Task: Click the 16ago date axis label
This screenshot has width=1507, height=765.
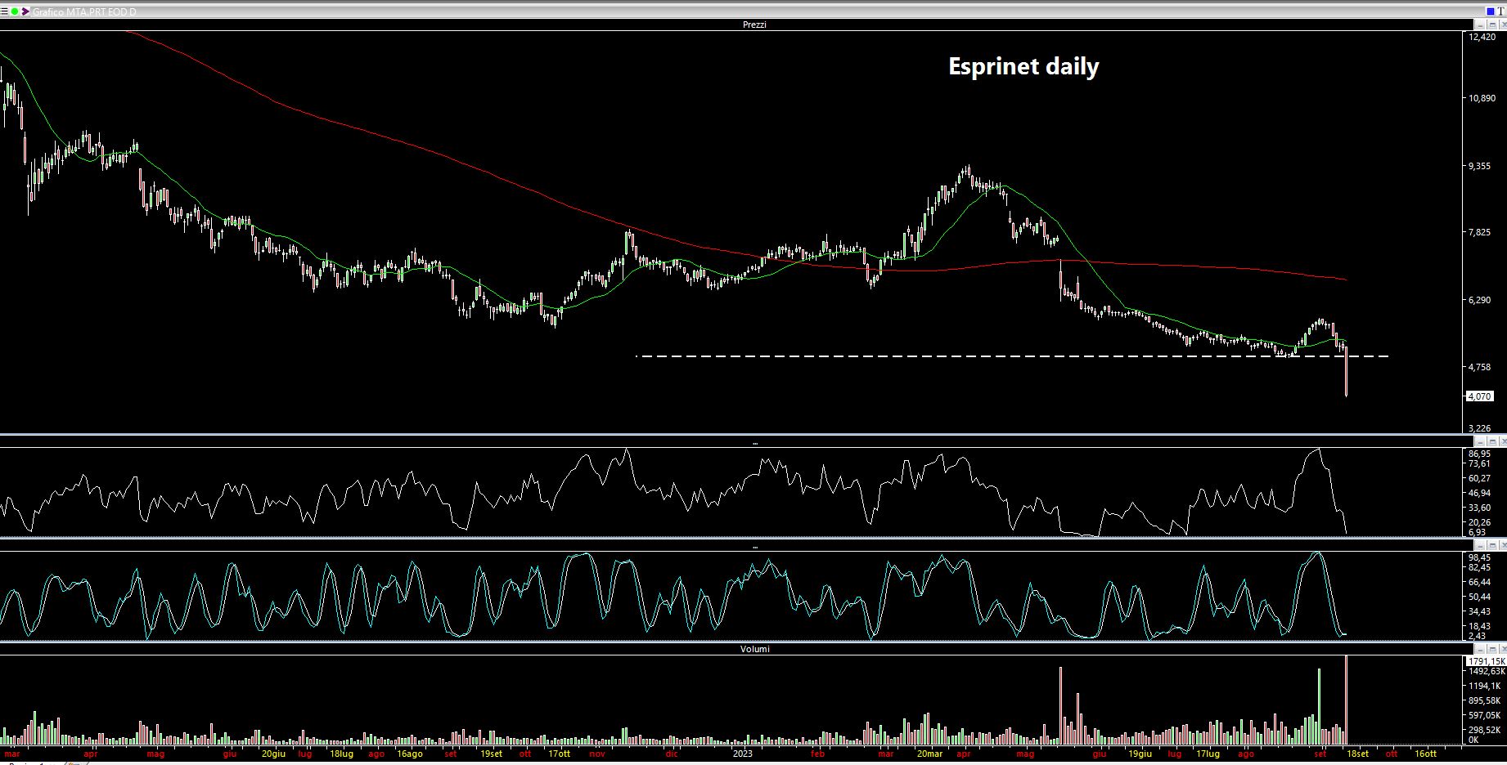Action: click(410, 754)
